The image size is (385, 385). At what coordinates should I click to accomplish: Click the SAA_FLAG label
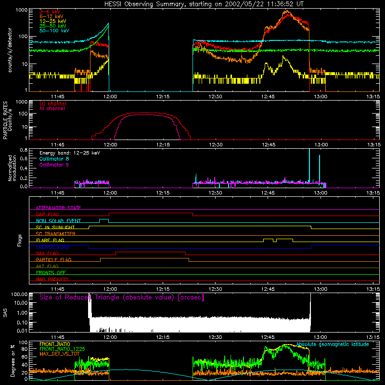(47, 253)
